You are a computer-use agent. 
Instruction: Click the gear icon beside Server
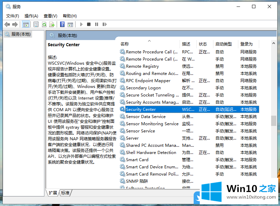click(122, 138)
